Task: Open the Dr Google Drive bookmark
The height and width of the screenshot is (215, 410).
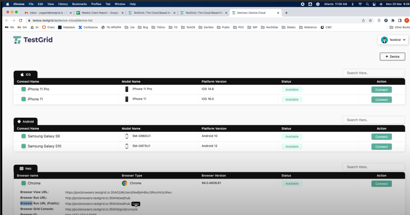Action: (35, 27)
